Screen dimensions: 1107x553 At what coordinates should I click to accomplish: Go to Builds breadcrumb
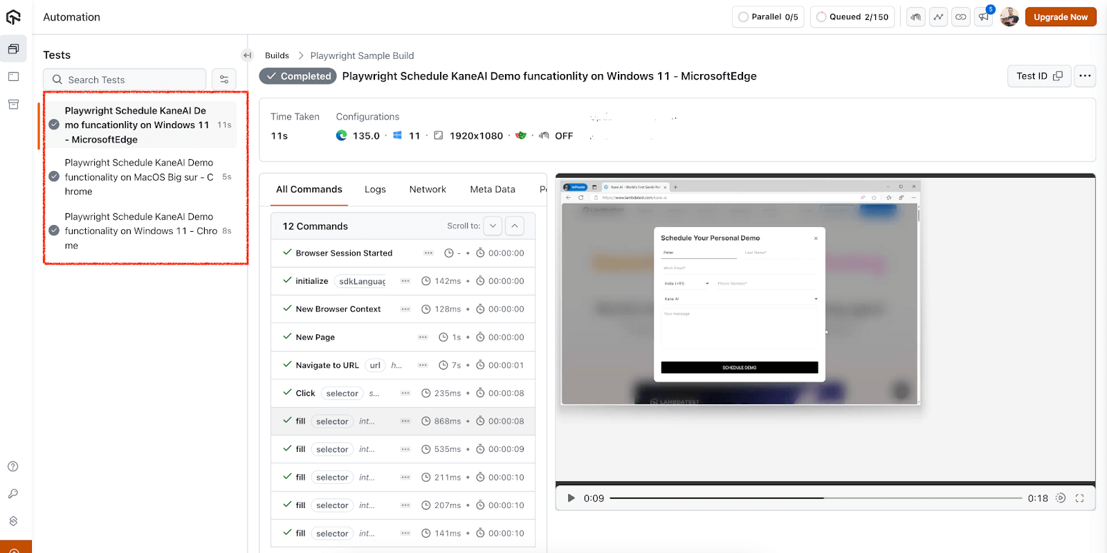(x=277, y=55)
